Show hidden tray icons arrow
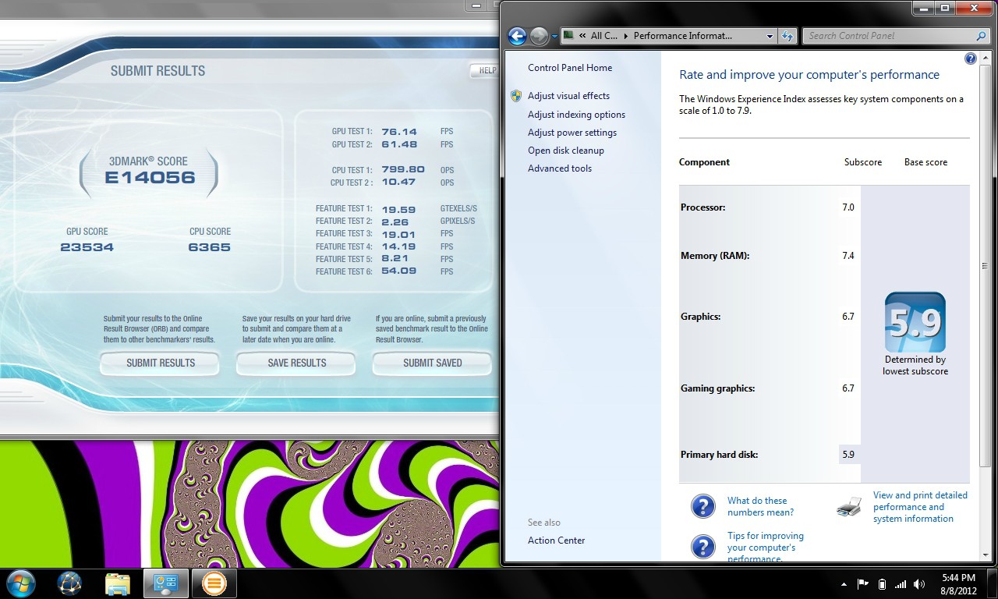 844,583
